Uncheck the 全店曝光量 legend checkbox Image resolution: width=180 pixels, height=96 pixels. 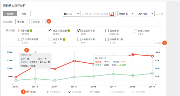pyautogui.click(x=70, y=92)
